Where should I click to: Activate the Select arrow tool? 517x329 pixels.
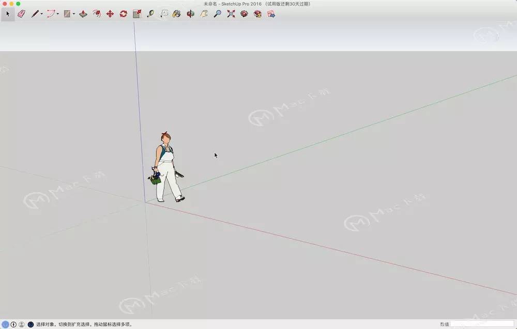(8, 14)
